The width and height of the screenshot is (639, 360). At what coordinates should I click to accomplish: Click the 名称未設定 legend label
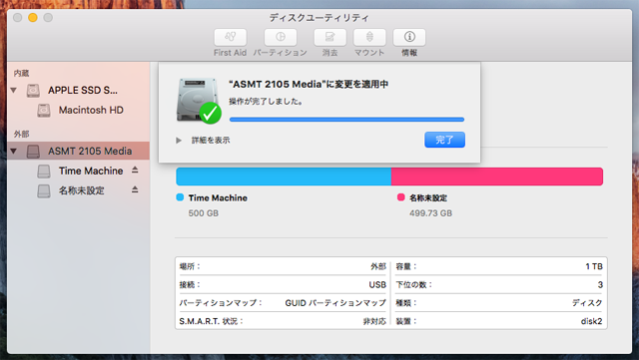tap(428, 197)
